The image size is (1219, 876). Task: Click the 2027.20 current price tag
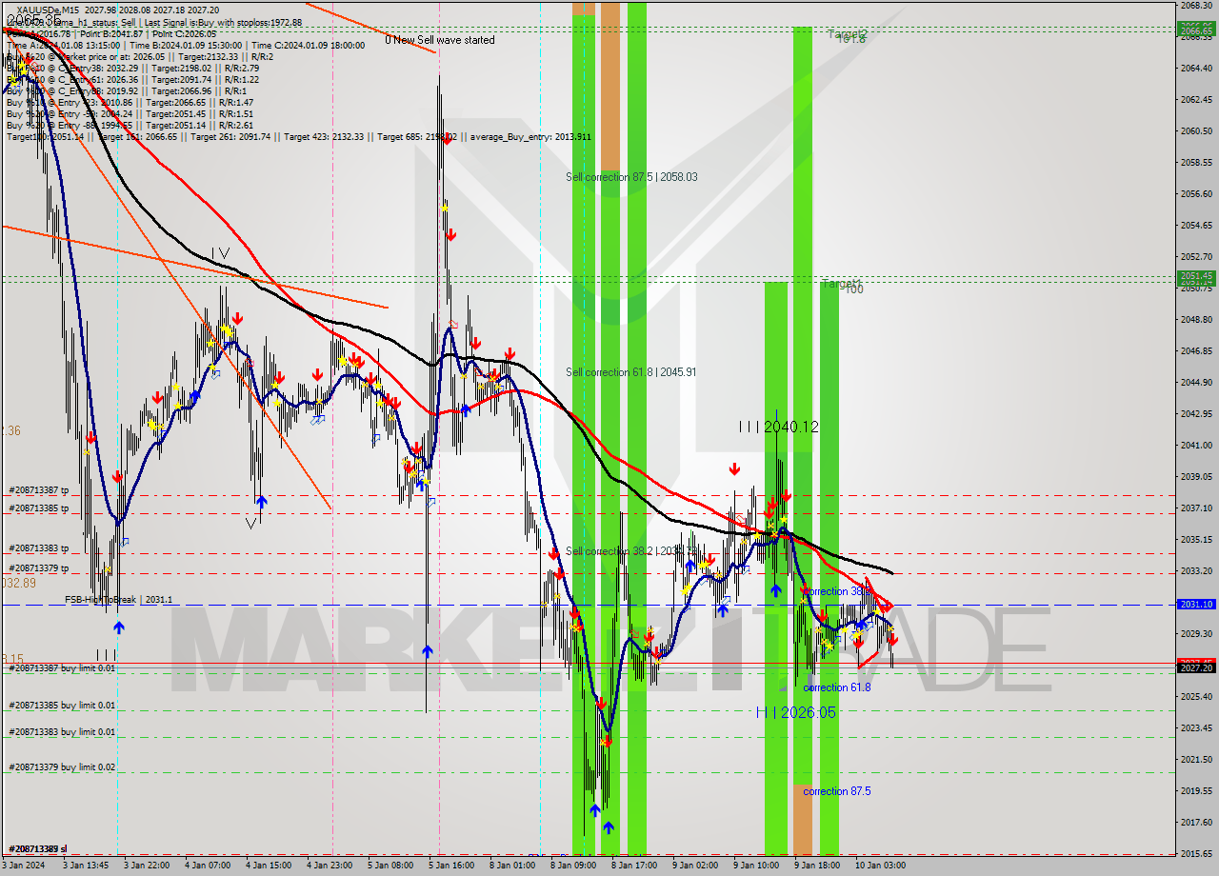1196,667
